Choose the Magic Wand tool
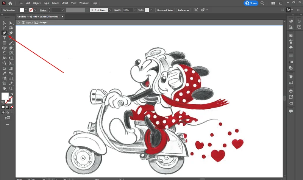This screenshot has height=180, width=303. 4,28
